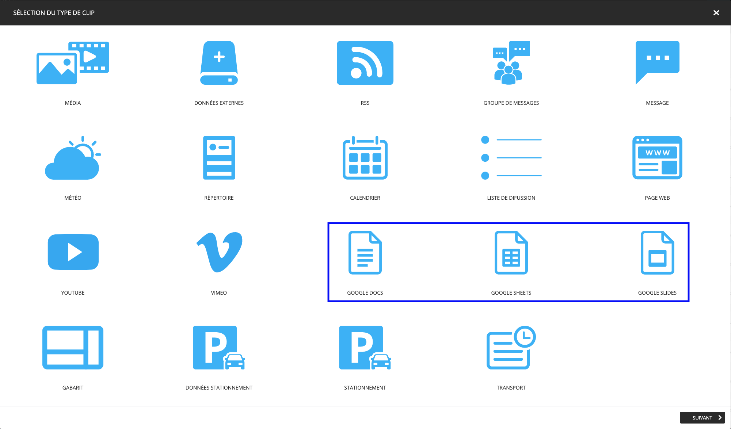Image resolution: width=731 pixels, height=429 pixels.
Task: Choose the Calendrier calendar icon
Action: click(x=365, y=158)
